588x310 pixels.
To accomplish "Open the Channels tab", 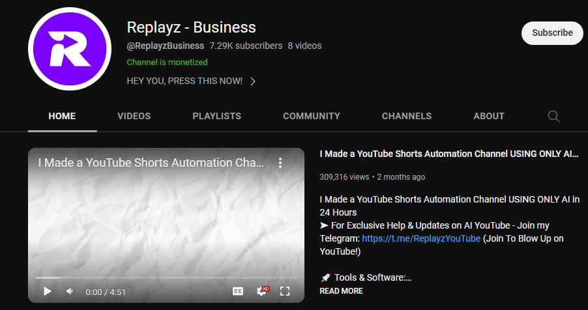I will pyautogui.click(x=407, y=116).
